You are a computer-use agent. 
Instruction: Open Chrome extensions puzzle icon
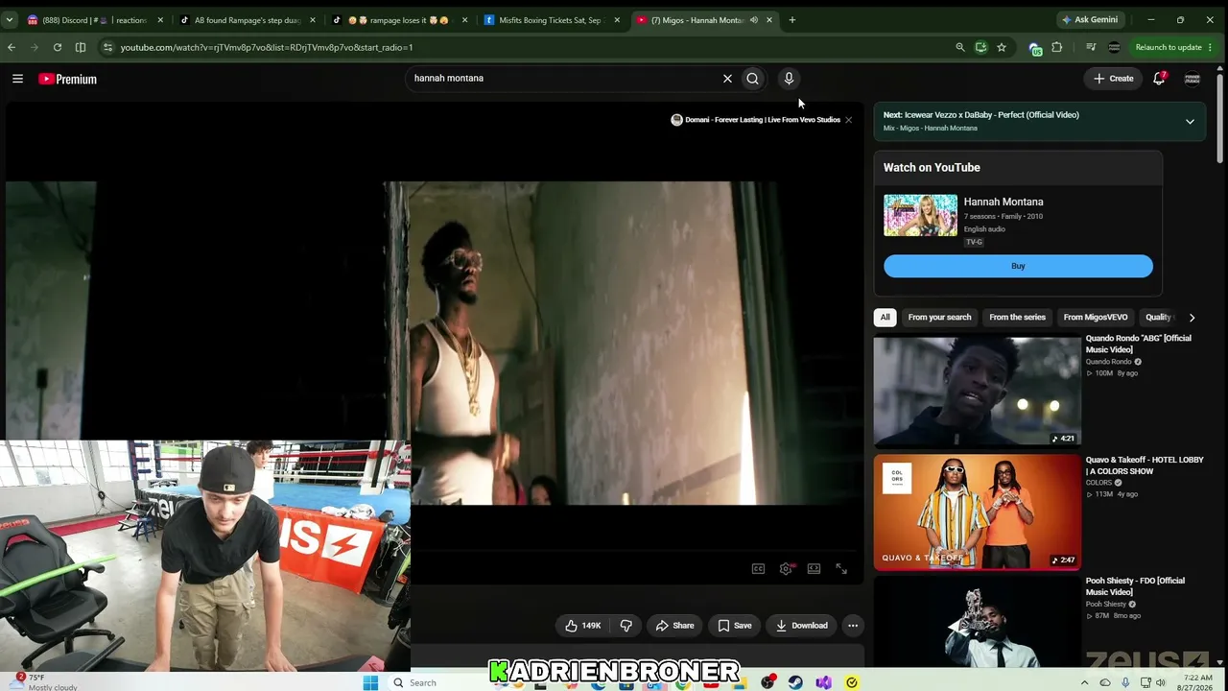coord(1057,47)
